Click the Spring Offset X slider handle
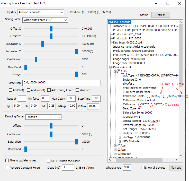 click(51, 29)
